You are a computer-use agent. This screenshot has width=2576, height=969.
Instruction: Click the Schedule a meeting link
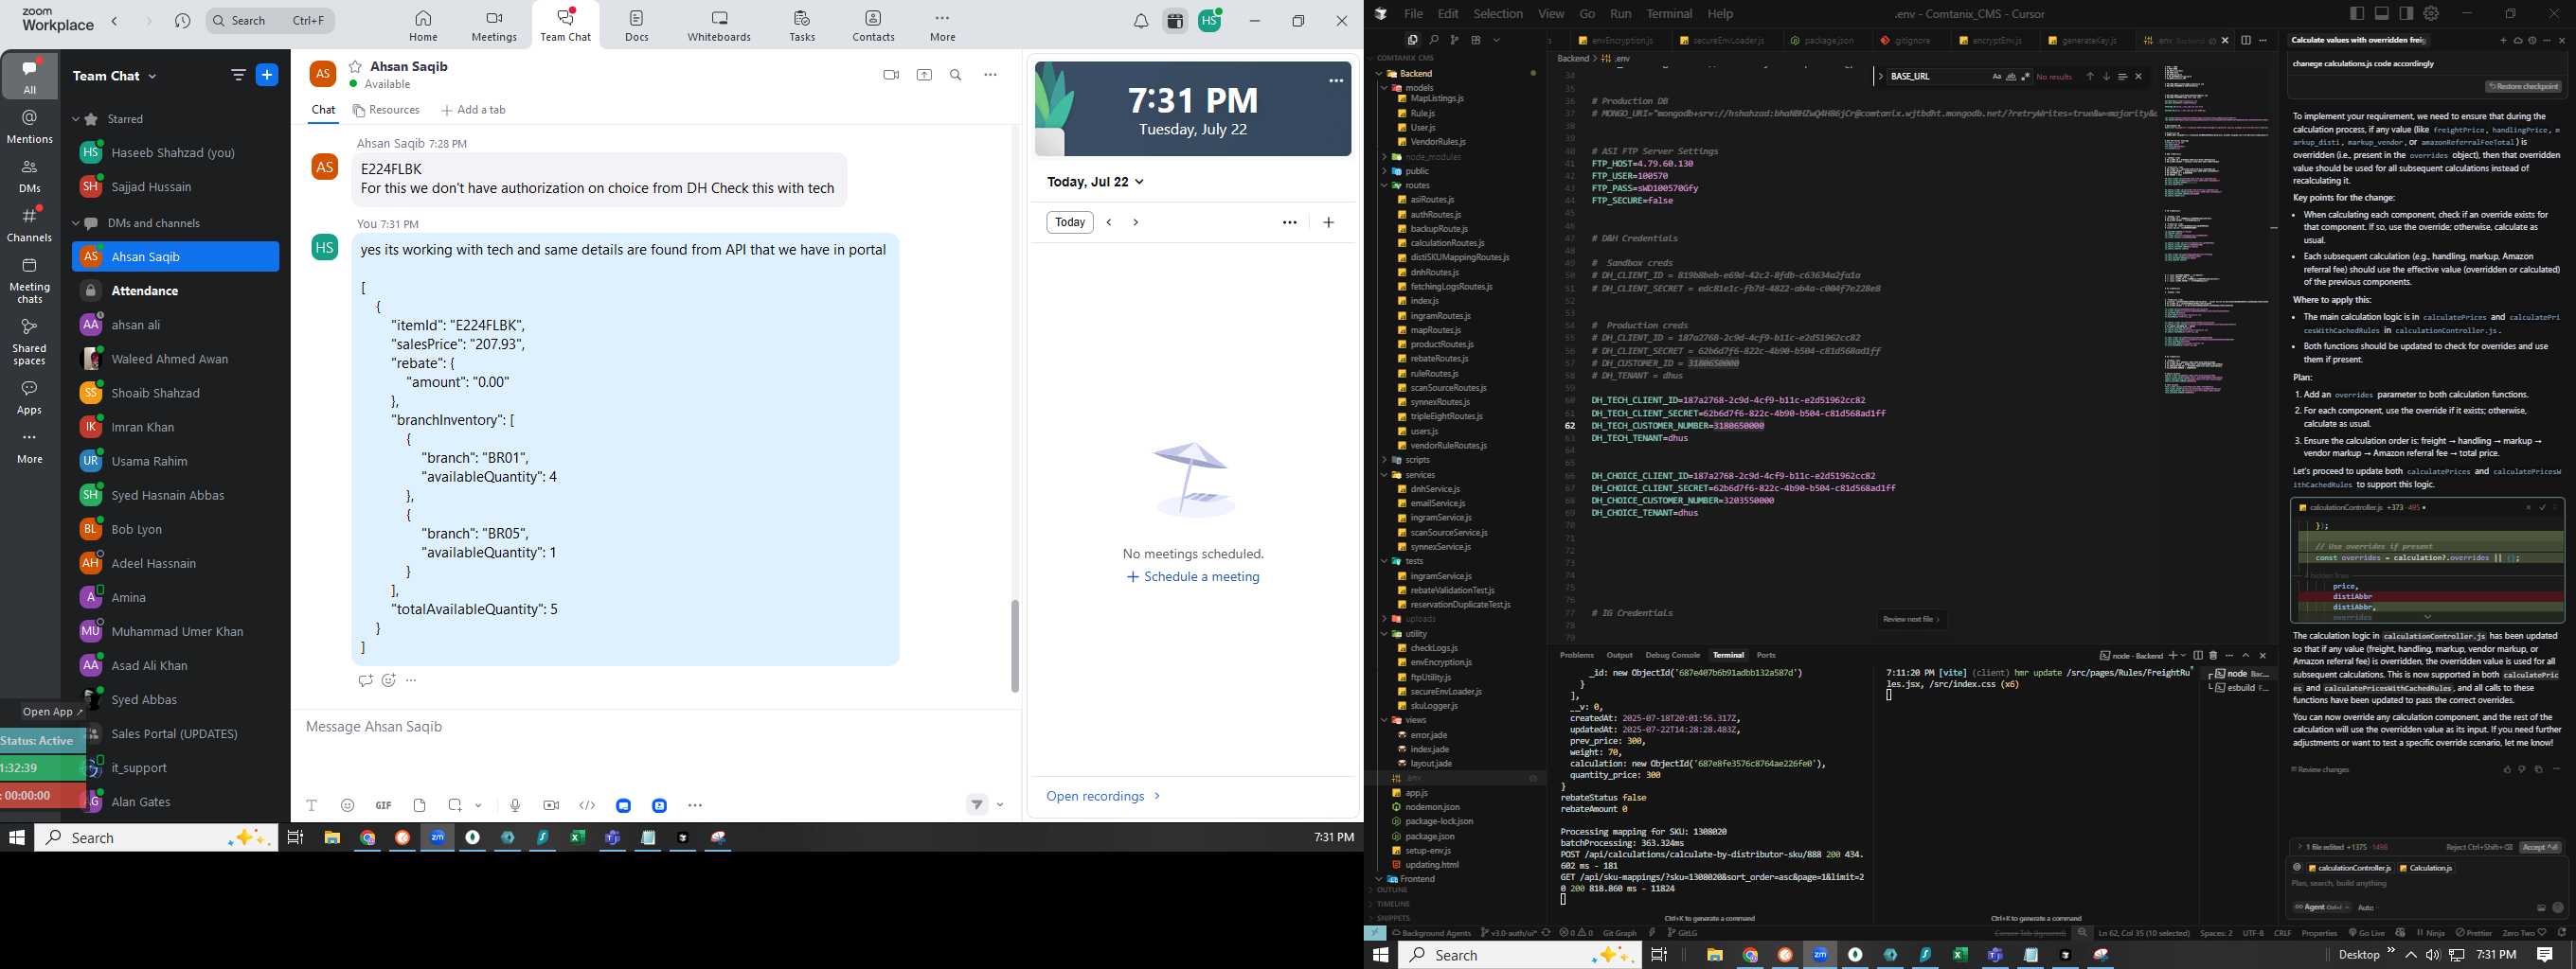[x=1193, y=576]
